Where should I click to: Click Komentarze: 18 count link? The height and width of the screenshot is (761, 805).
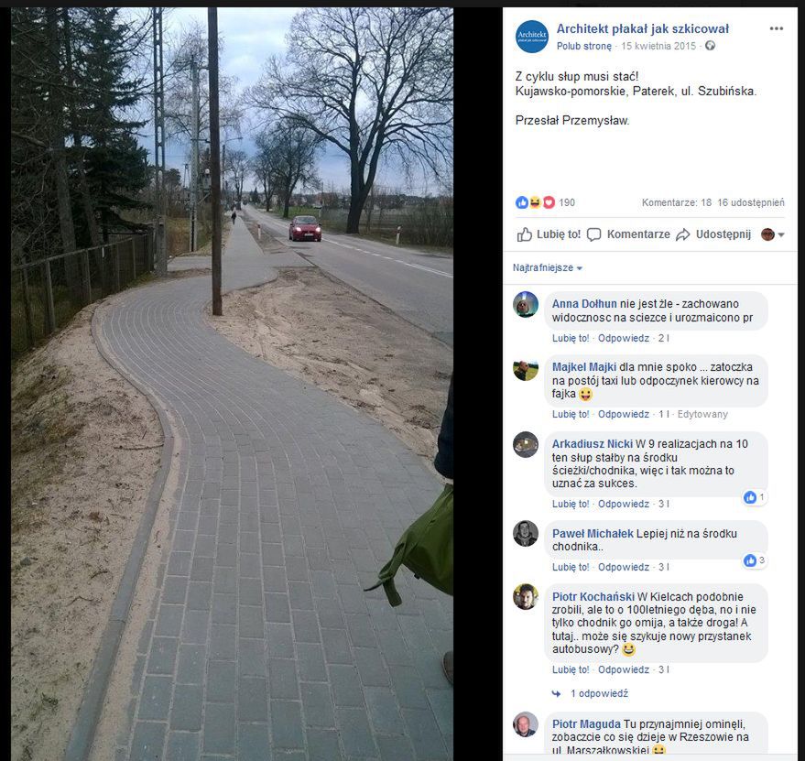click(677, 202)
